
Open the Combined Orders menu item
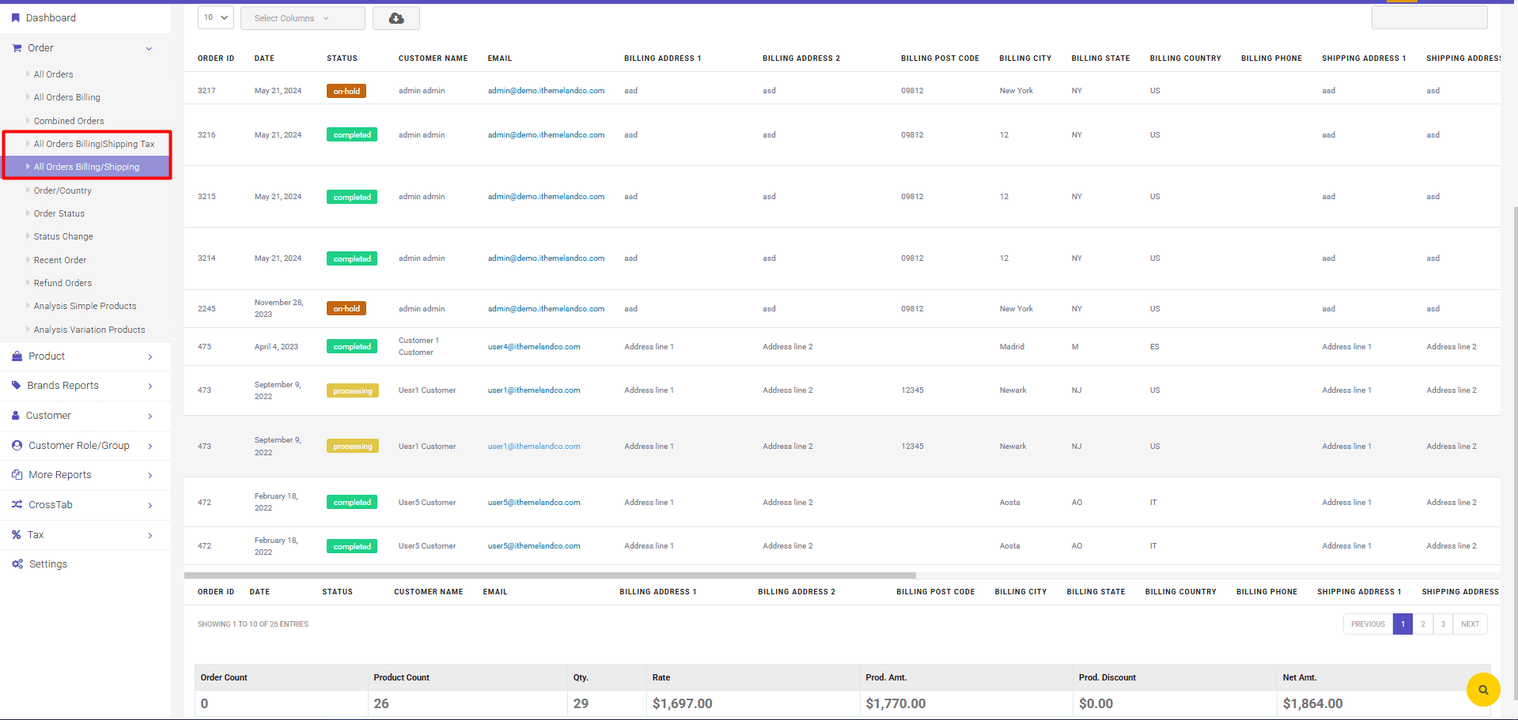point(69,120)
